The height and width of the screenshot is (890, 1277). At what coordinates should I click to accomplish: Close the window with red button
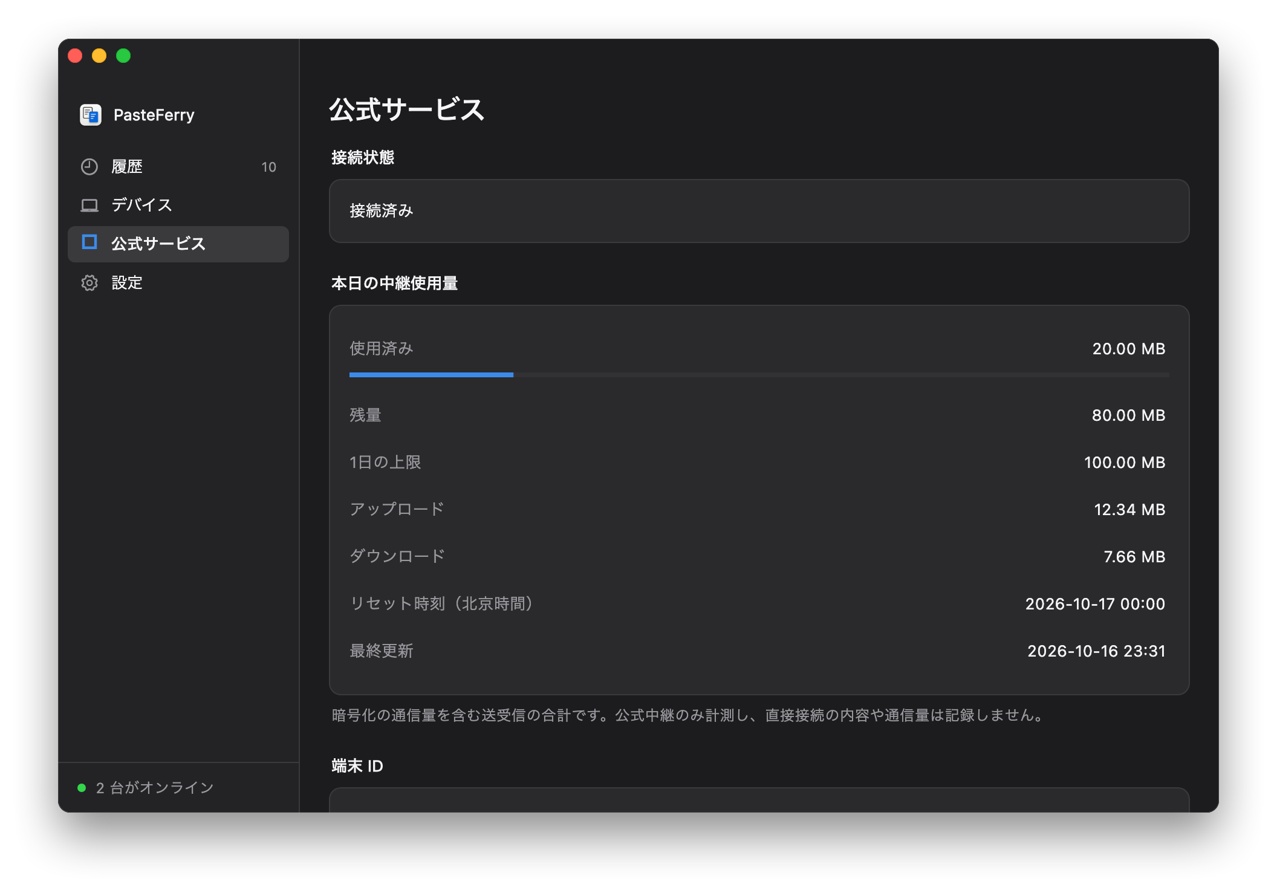(x=75, y=56)
